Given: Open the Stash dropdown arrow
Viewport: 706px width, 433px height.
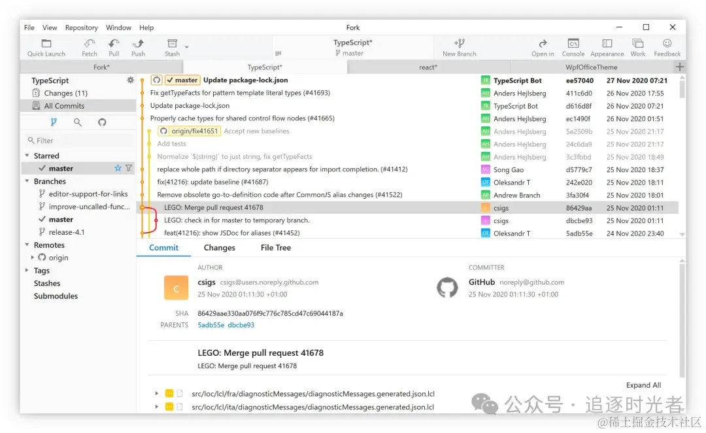Looking at the screenshot, I should [x=186, y=46].
